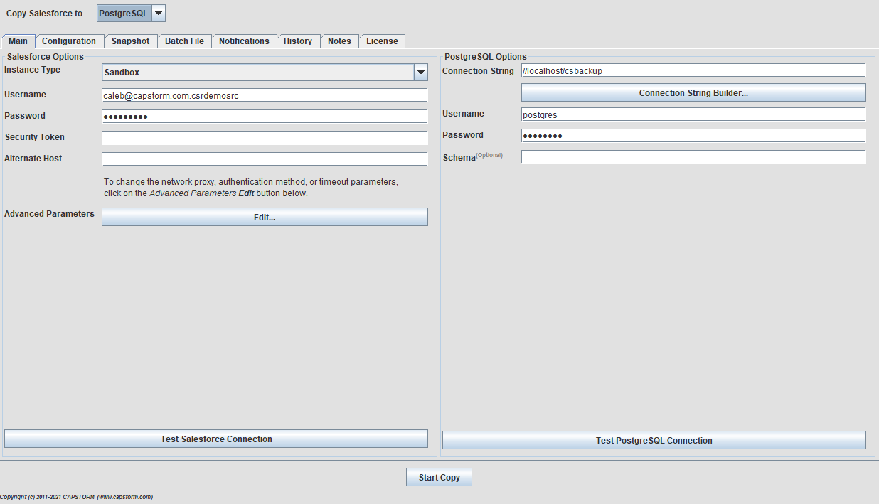Test the PostgreSQL connection
The image size is (879, 504).
tap(654, 440)
